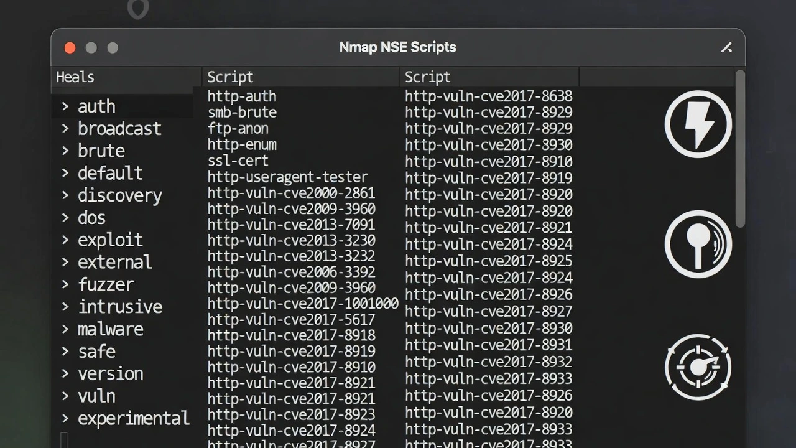Click the speedometer scan icon
796x448 pixels.
[x=698, y=366]
